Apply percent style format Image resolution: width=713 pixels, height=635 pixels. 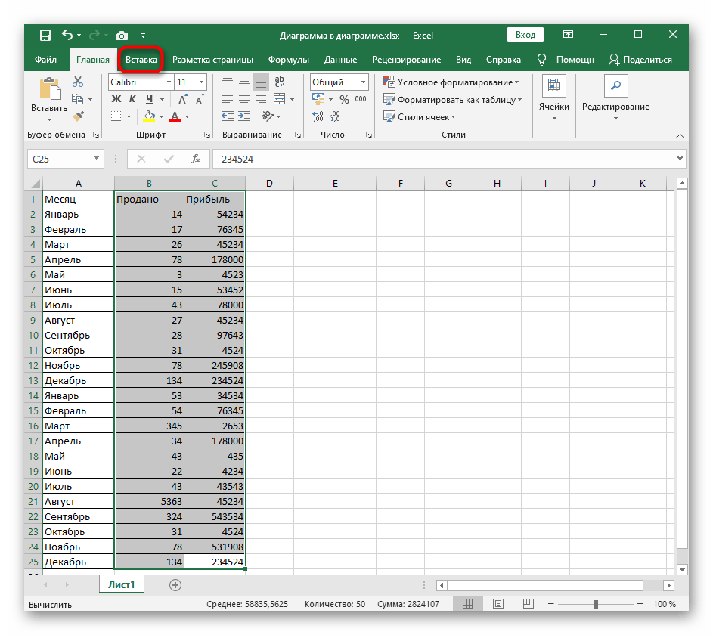coord(344,99)
